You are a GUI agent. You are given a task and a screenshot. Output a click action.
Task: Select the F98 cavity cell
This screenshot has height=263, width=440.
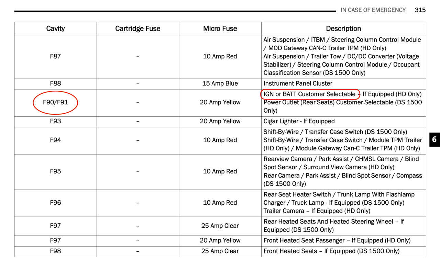55,251
